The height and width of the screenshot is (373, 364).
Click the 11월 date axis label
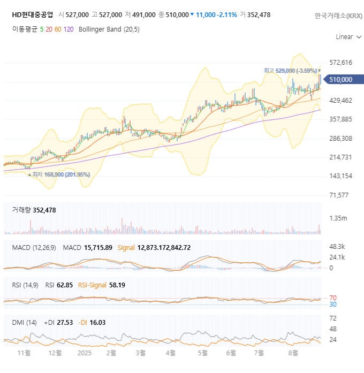click(x=24, y=353)
